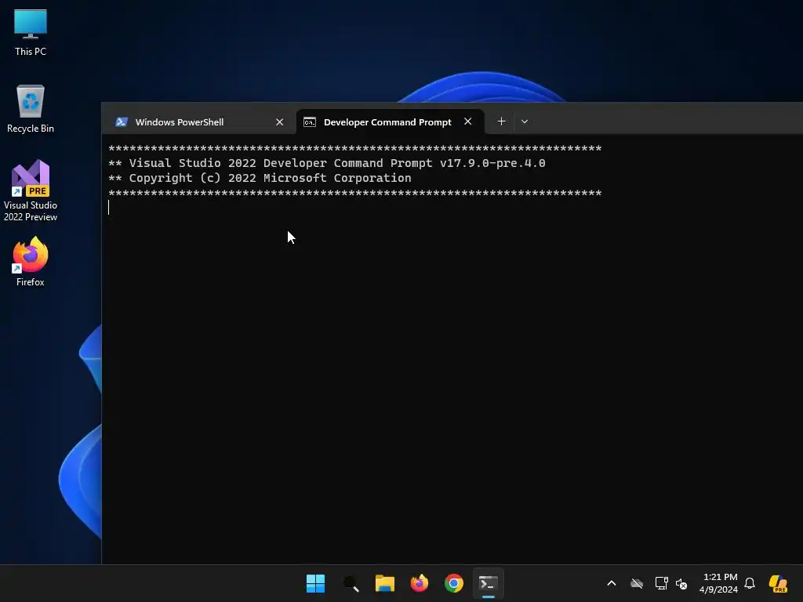Click the muted volume tray icon
The image size is (803, 602).
pos(681,583)
